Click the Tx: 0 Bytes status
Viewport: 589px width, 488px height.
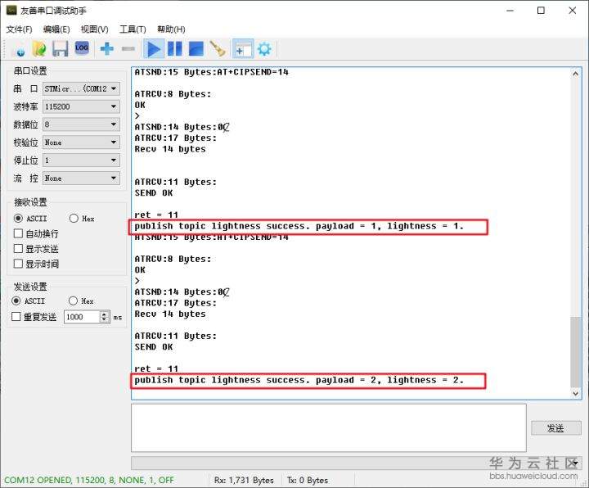(x=308, y=480)
